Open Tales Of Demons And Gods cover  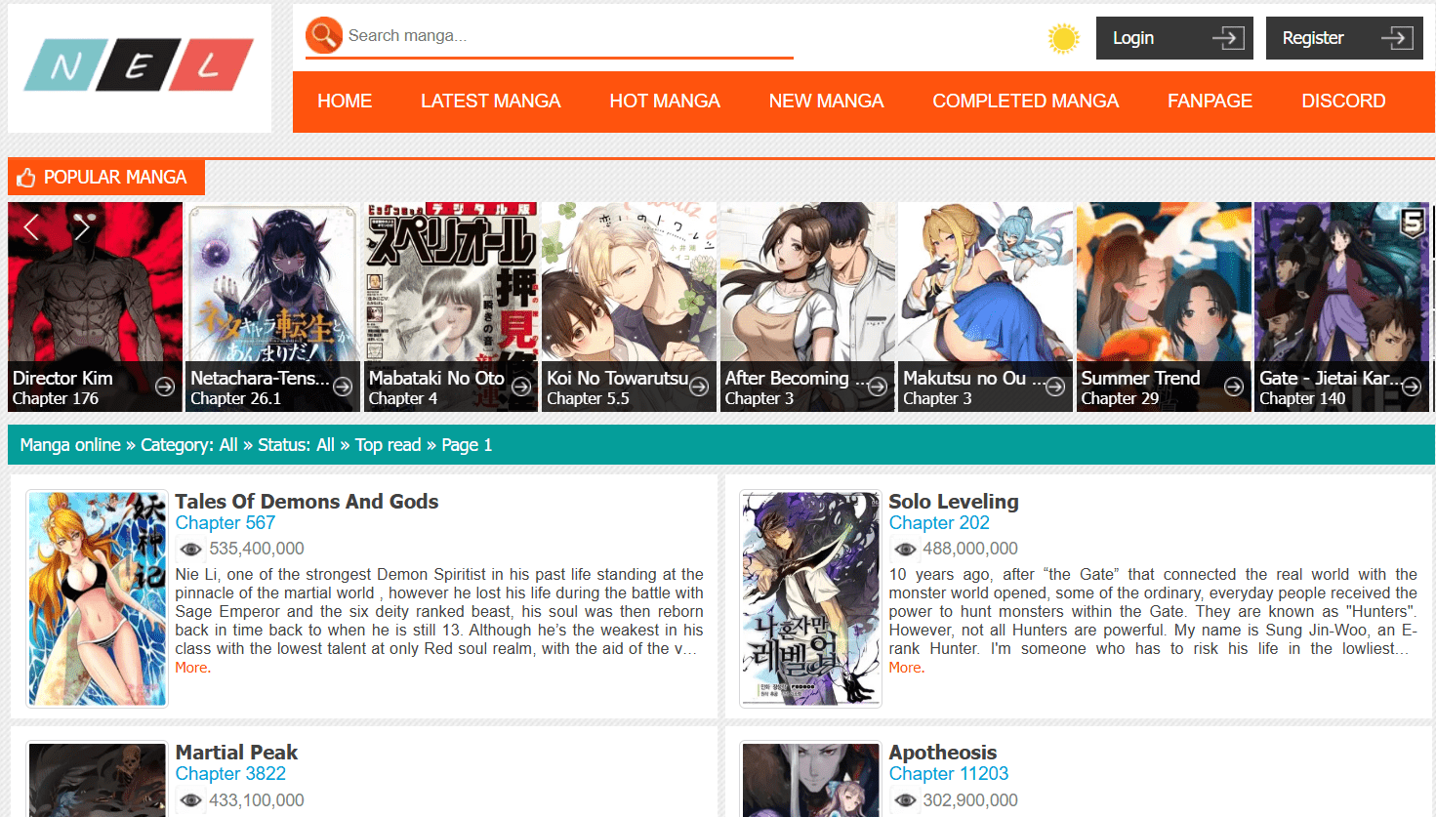pos(97,598)
